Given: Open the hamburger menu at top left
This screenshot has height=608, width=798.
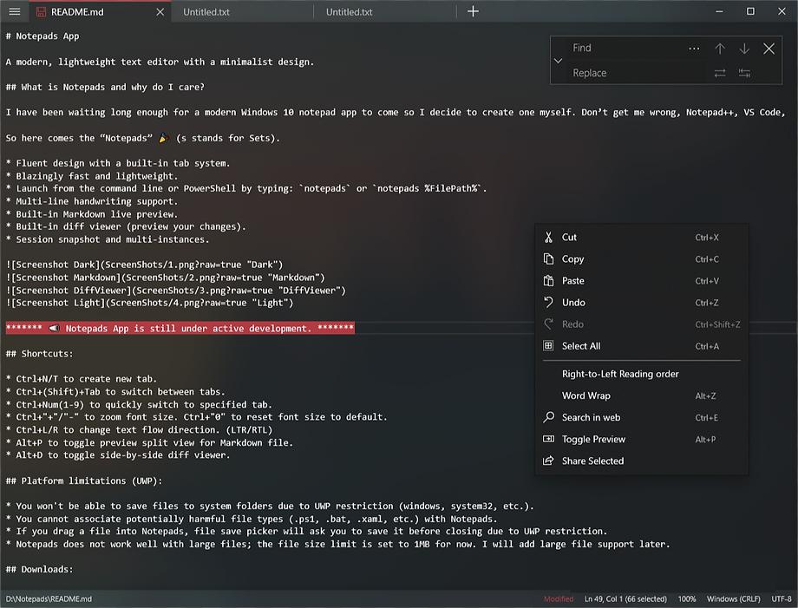Looking at the screenshot, I should click(14, 12).
